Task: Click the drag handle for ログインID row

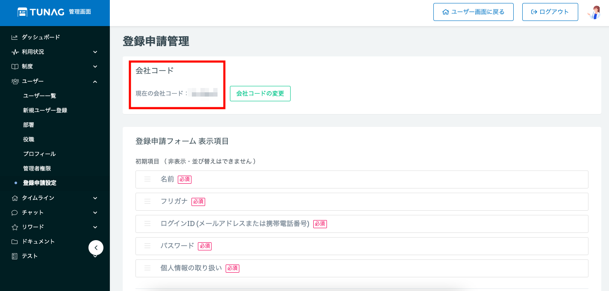Action: pos(147,224)
